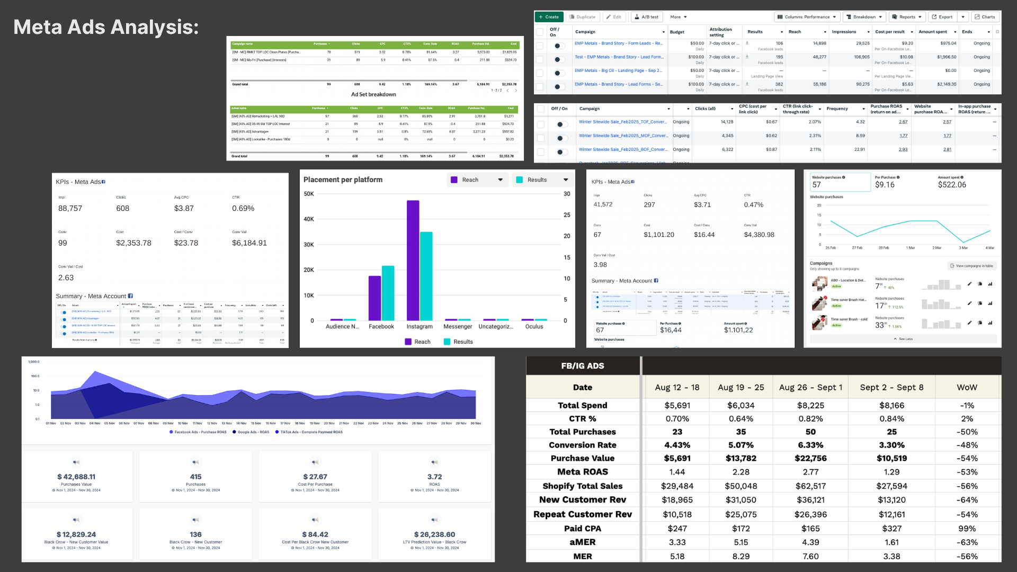This screenshot has height=572, width=1017.
Task: Click View campaigns in table button
Action: (971, 266)
